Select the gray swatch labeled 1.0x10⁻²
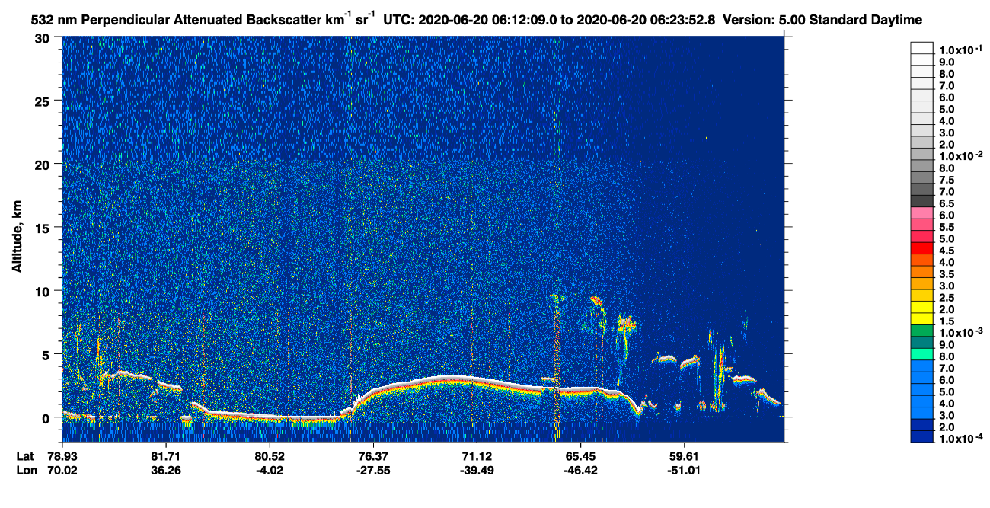The image size is (990, 508). click(x=921, y=155)
